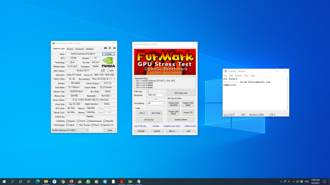Launch GPU Shark tool
The width and height of the screenshot is (330, 185).
point(156,113)
